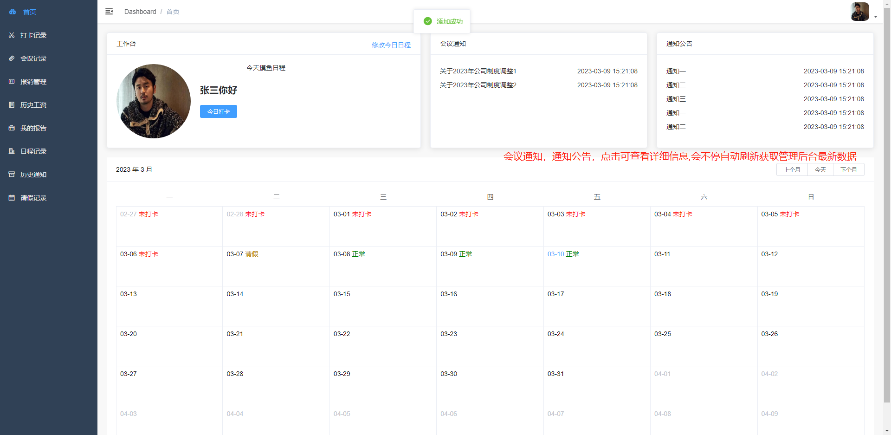891x435 pixels.
Task: Open the 通知三 announcement
Action: coord(676,99)
